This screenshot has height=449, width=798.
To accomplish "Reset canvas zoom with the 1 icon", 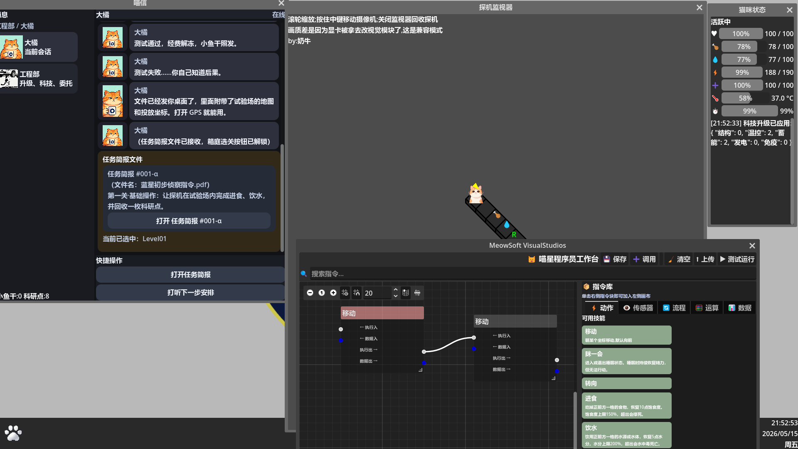I will (322, 293).
